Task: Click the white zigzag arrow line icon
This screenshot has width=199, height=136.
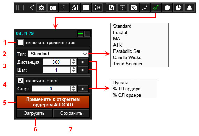Action: 145,8
